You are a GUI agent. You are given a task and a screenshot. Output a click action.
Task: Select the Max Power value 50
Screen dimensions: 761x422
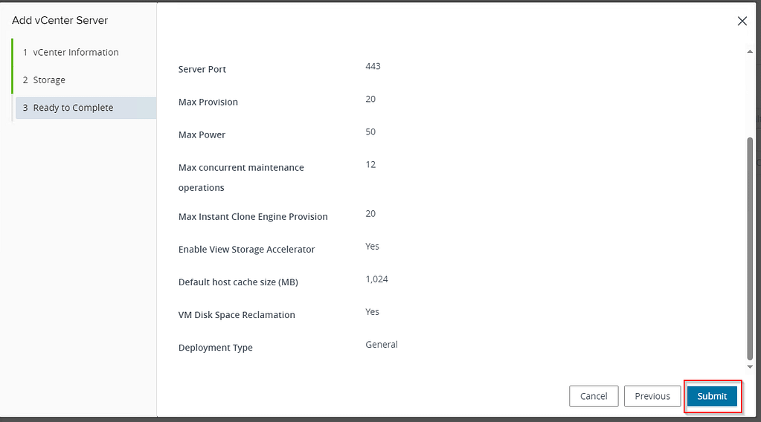[370, 132]
